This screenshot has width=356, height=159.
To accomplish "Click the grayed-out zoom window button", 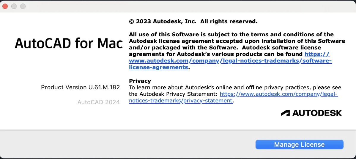I will (23, 6).
